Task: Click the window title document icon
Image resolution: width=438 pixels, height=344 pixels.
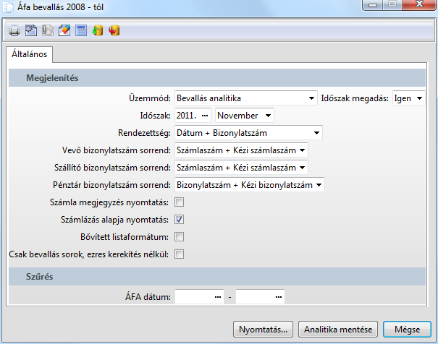Action: point(8,7)
